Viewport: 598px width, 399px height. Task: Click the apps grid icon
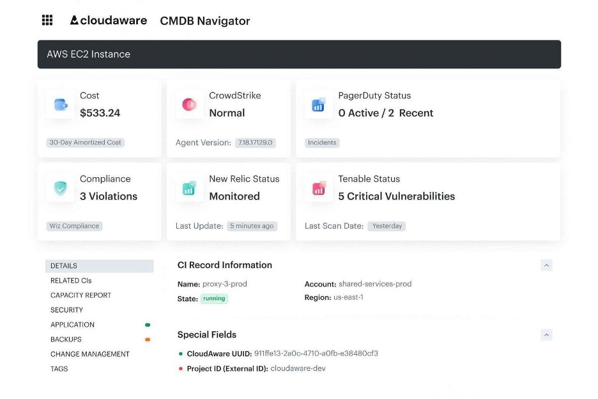[x=47, y=20]
